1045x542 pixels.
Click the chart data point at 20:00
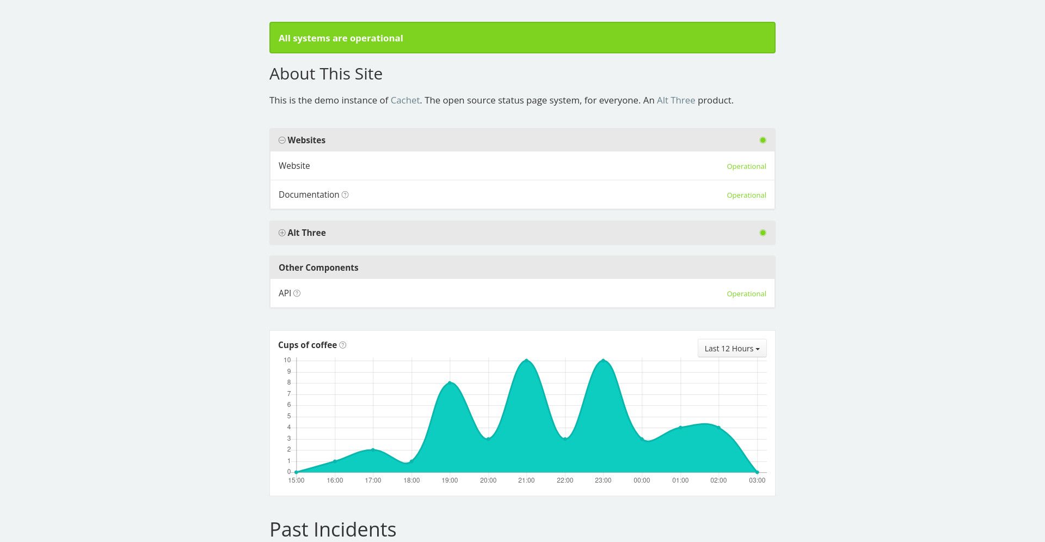click(488, 439)
